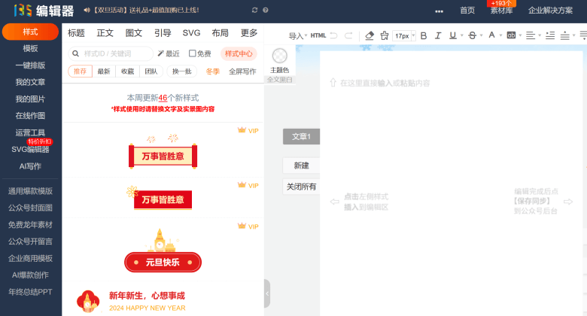Select the 收藏 filter
Image resolution: width=587 pixels, height=316 pixels.
(x=127, y=71)
